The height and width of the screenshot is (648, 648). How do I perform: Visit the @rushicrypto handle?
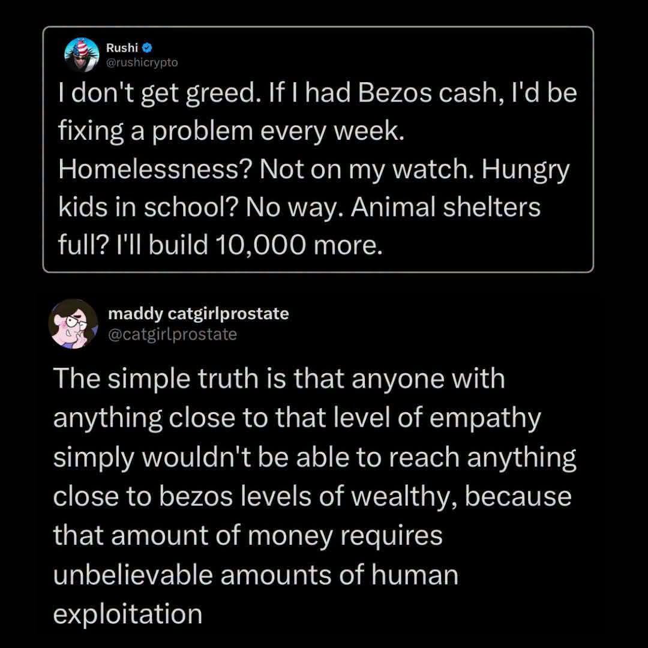(142, 62)
